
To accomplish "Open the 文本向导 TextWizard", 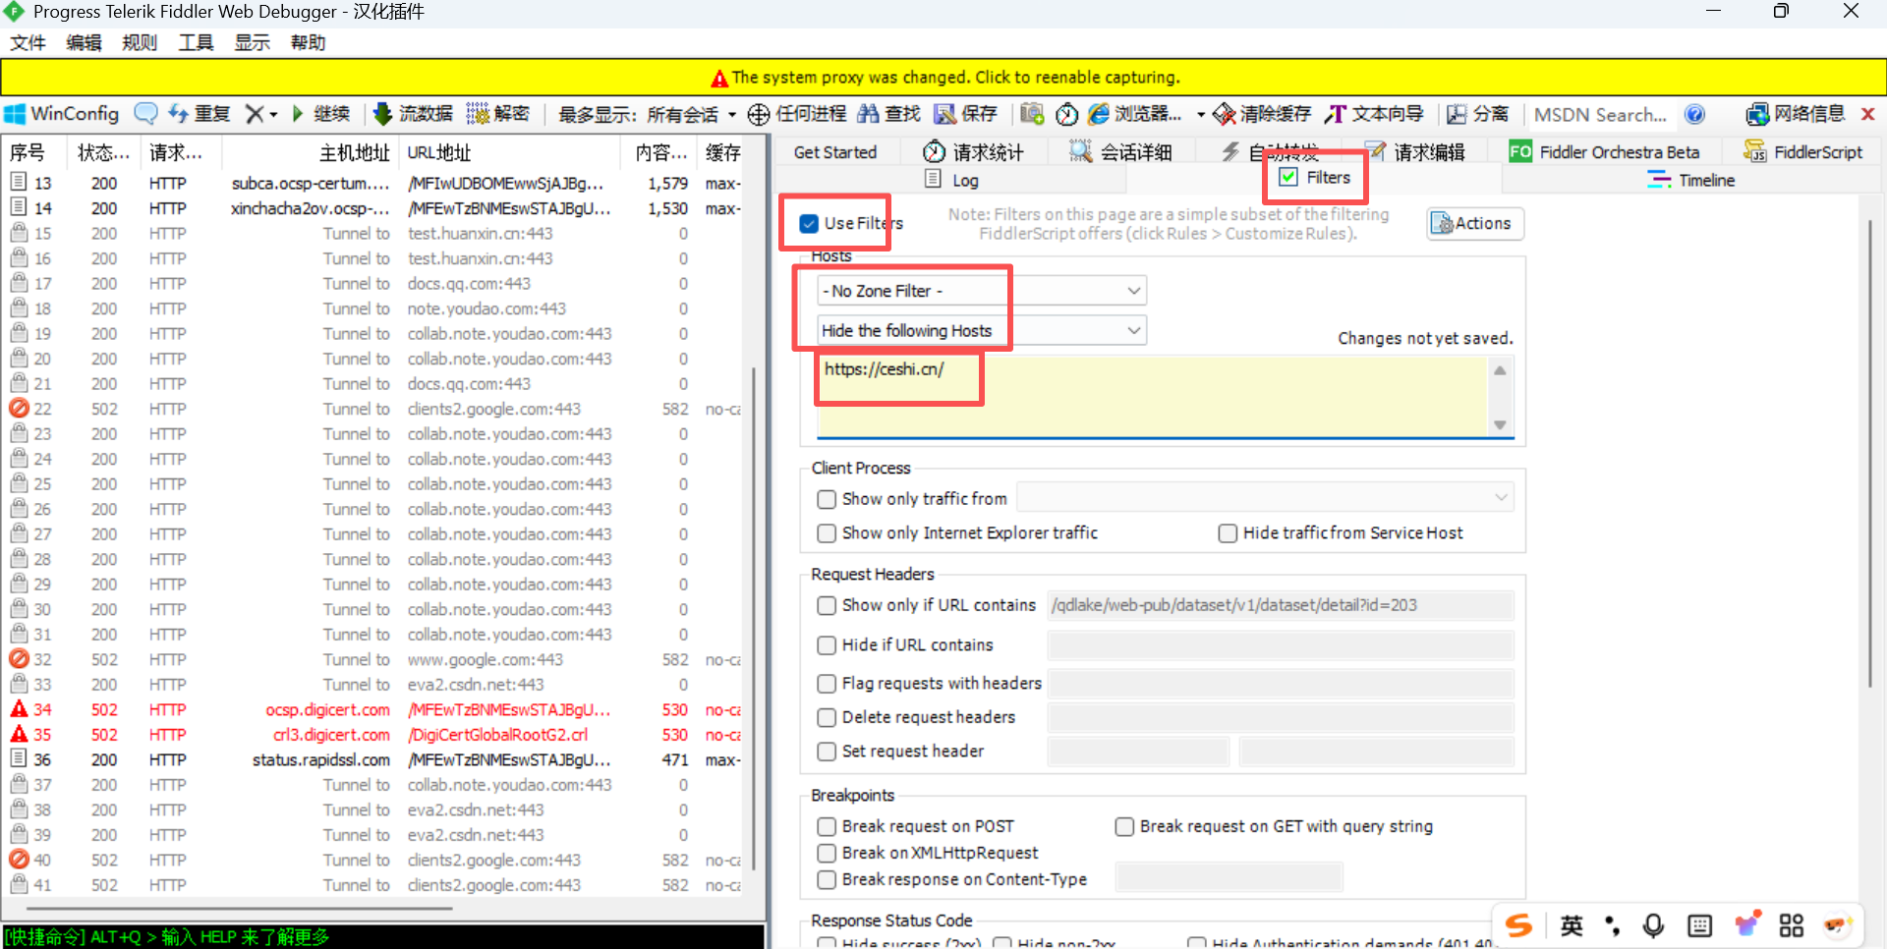I will (x=1374, y=114).
